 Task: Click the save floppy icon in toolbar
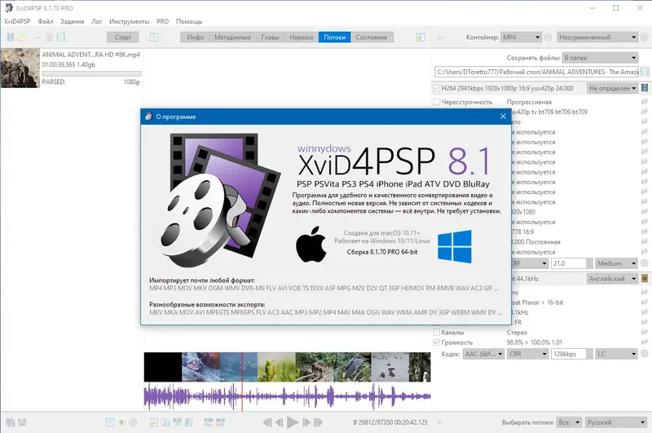[x=60, y=38]
